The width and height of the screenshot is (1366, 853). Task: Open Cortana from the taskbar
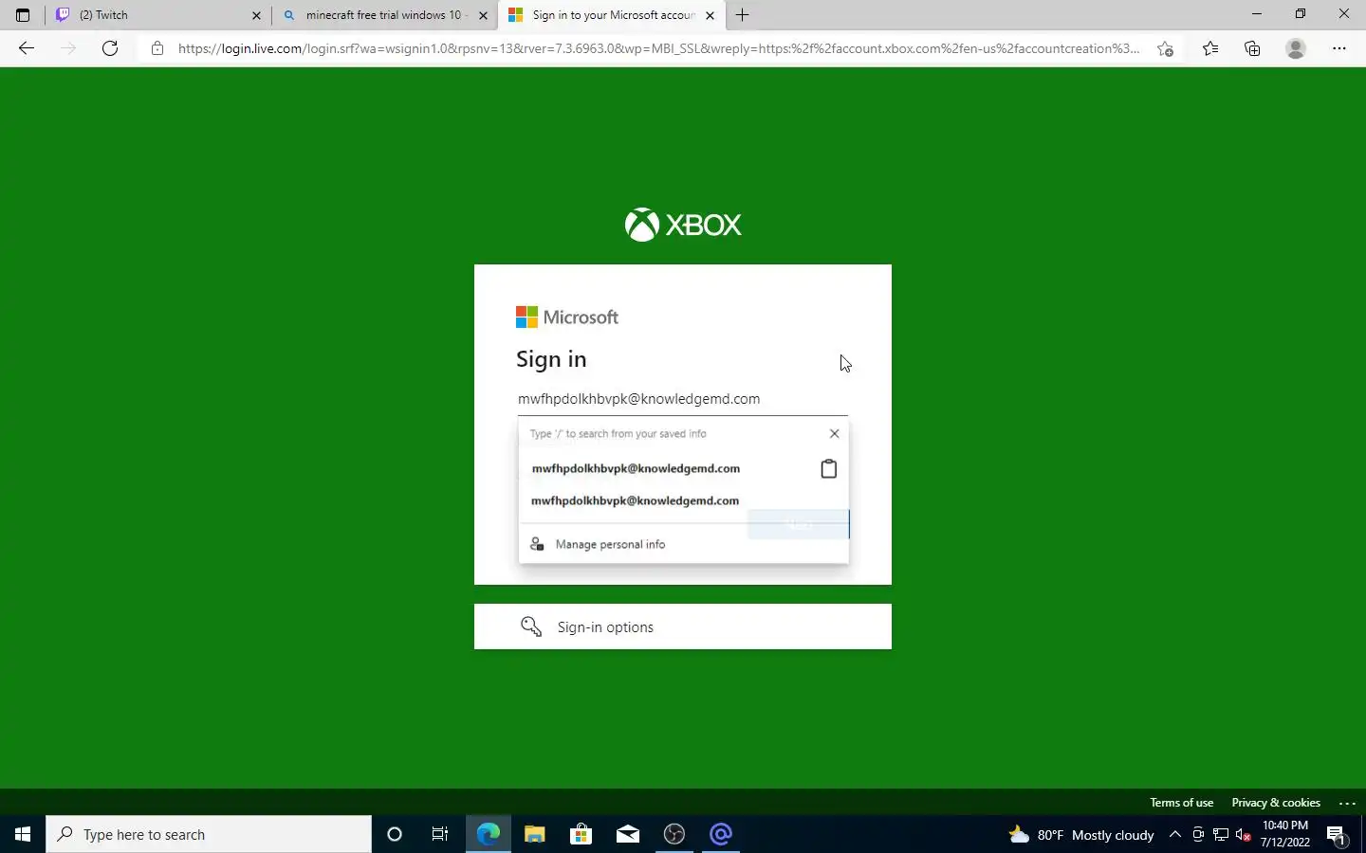coord(395,834)
